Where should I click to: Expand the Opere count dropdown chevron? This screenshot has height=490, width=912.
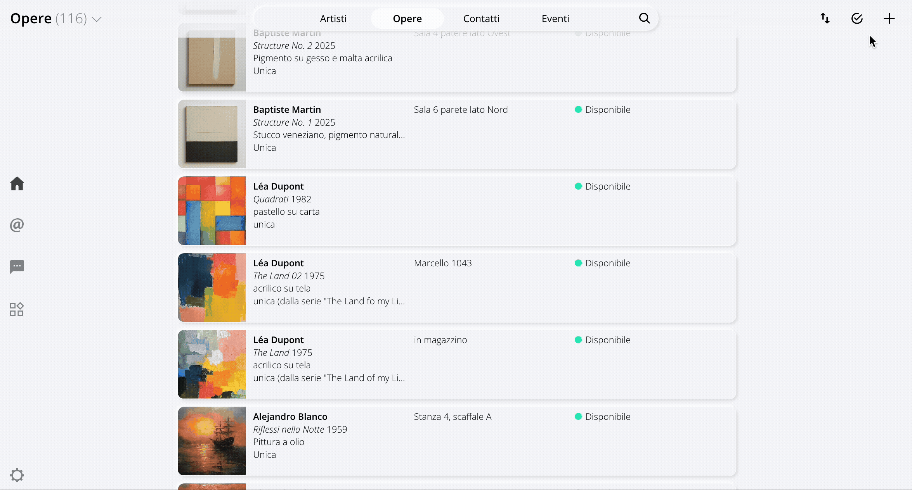point(97,19)
